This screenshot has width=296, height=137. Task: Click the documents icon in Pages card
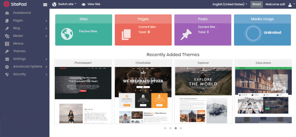(x=126, y=35)
